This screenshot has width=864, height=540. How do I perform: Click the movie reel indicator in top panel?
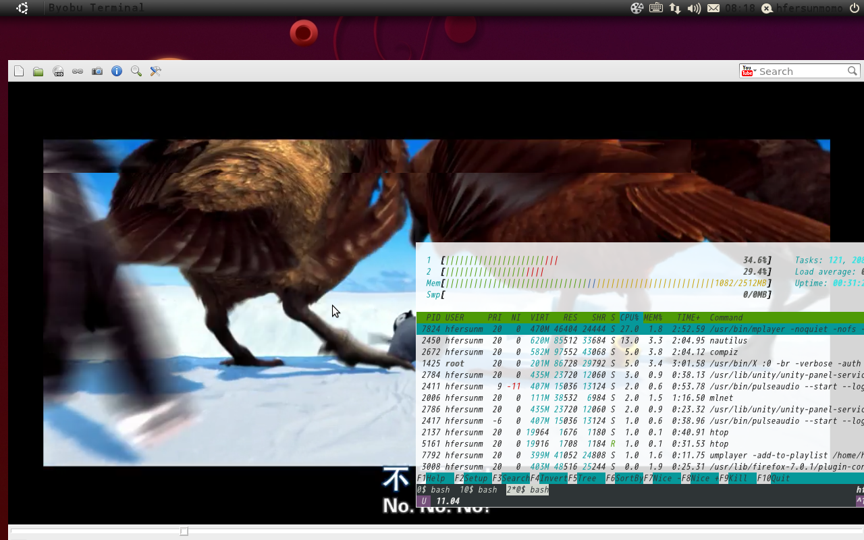point(637,8)
